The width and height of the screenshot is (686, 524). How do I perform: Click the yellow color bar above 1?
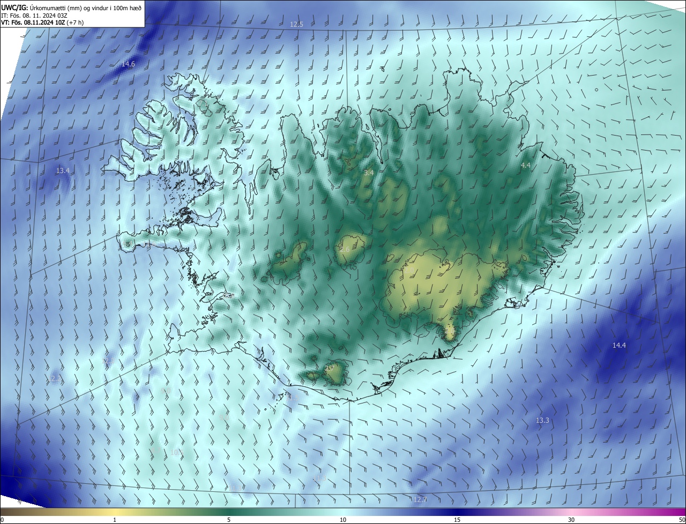point(115,512)
